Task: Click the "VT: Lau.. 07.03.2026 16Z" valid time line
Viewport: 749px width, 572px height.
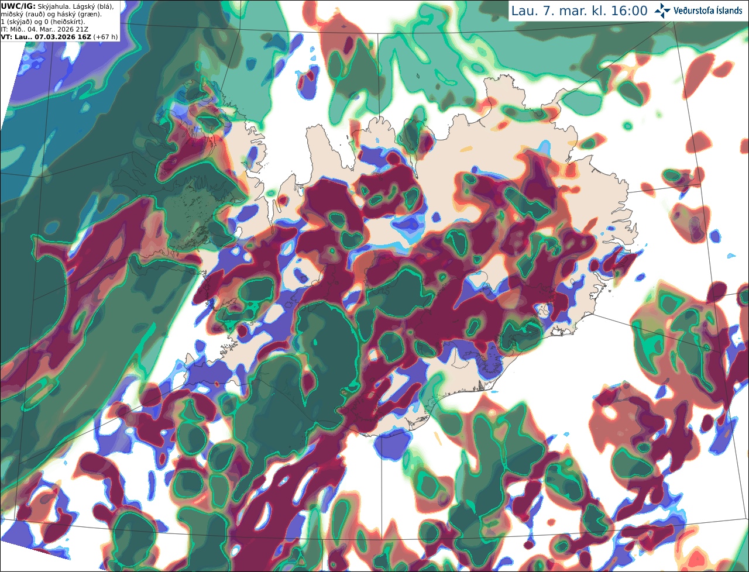Action: pyautogui.click(x=46, y=37)
